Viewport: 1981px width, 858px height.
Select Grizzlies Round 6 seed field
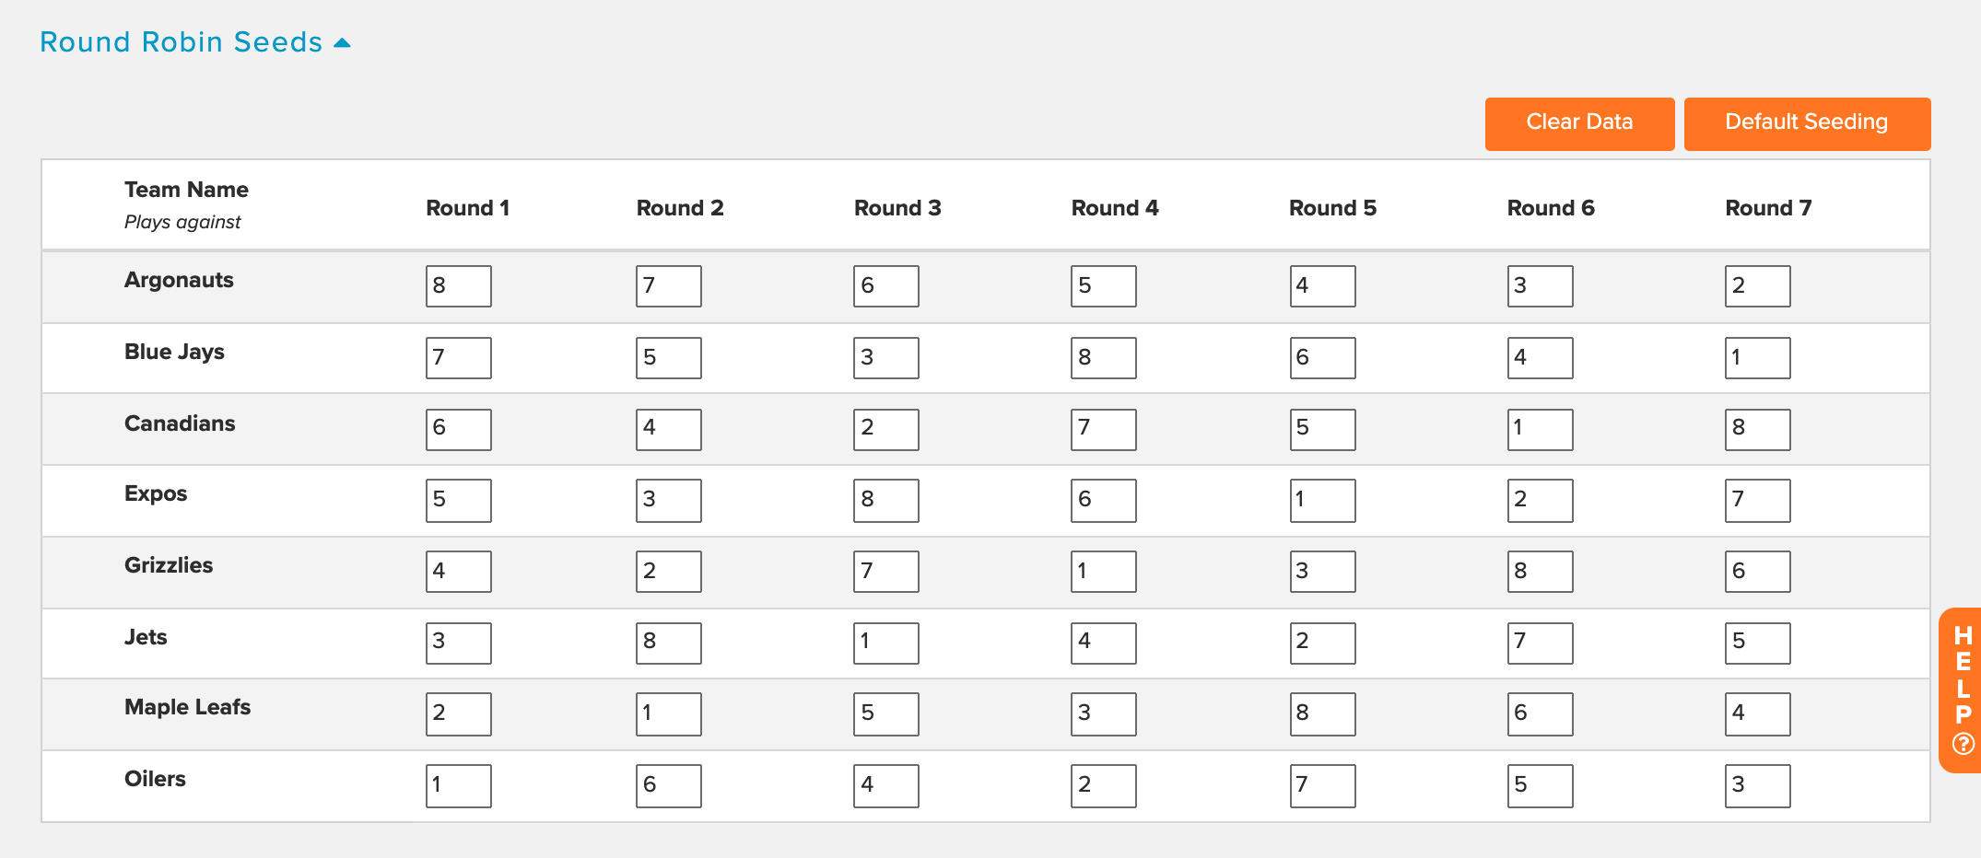pyautogui.click(x=1541, y=572)
